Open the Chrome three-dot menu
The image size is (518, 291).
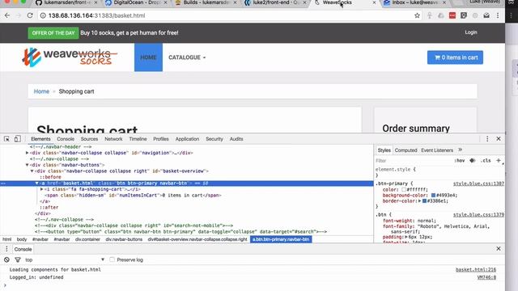pos(498,15)
